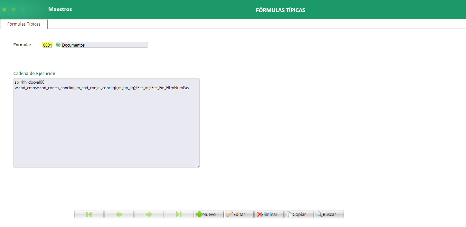The height and width of the screenshot is (227, 466).
Task: Go to the first record
Action: click(89, 214)
